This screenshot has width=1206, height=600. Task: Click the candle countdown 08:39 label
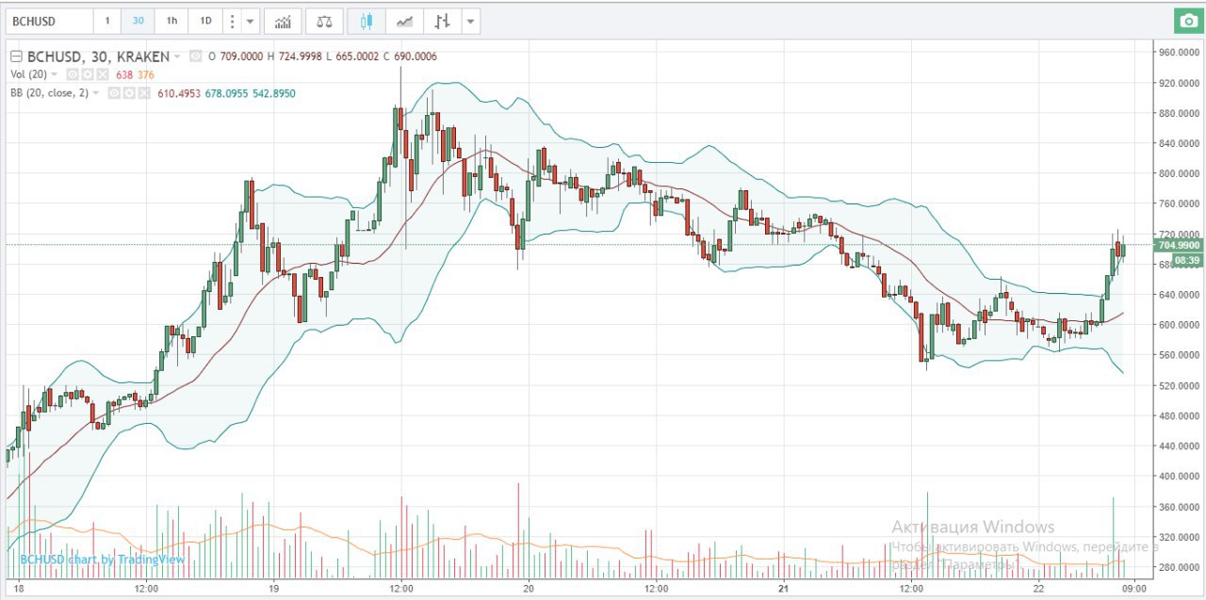(1188, 260)
